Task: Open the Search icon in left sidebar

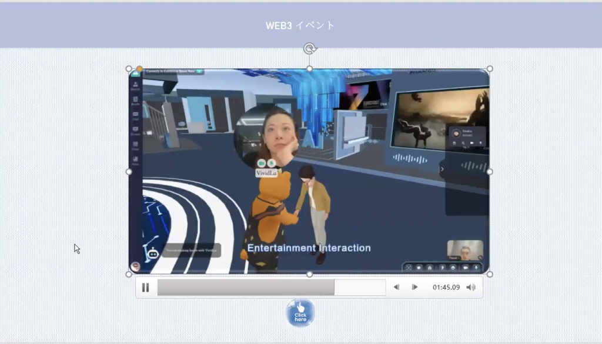Action: [x=136, y=86]
